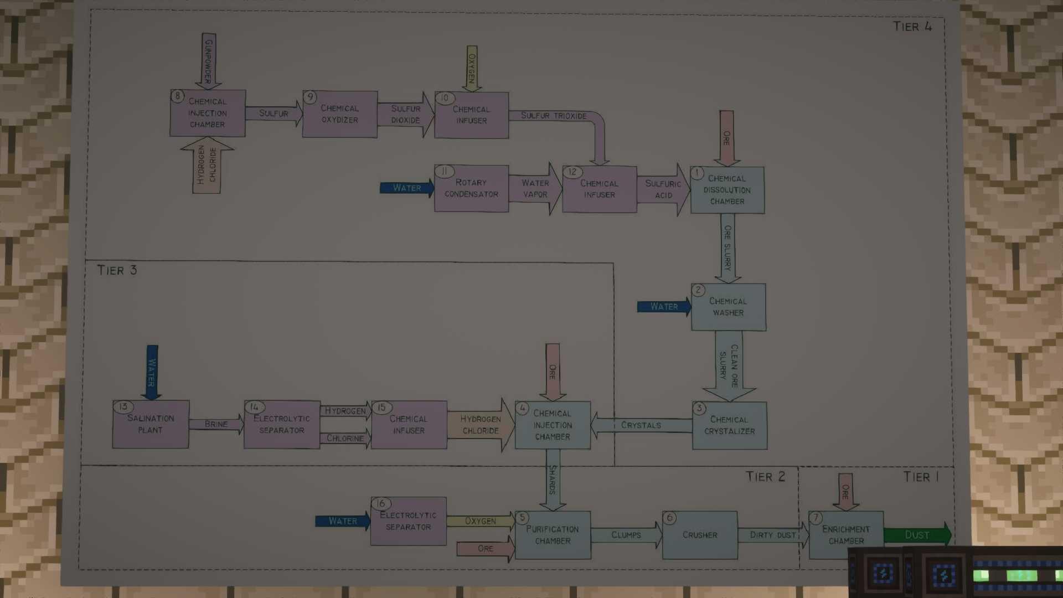Click the Rotary Condensator box numbered 11
Viewport: 1063px width, 598px height.
tap(471, 188)
